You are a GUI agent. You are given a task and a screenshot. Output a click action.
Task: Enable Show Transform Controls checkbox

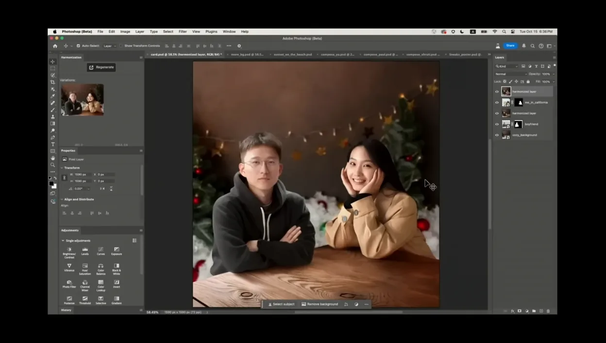click(x=121, y=46)
